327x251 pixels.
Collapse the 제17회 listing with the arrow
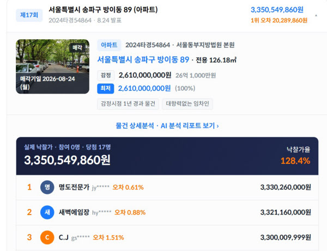click(x=316, y=15)
